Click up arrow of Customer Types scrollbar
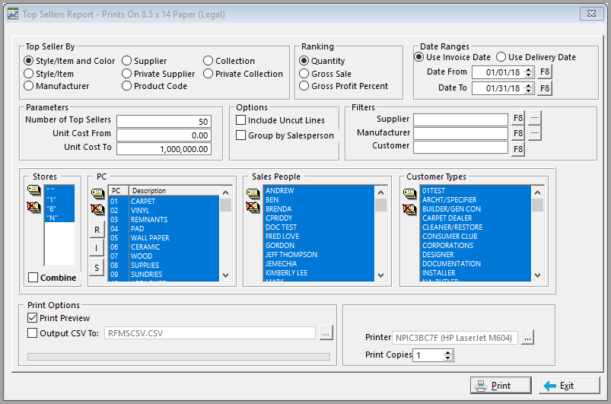 tap(537, 192)
